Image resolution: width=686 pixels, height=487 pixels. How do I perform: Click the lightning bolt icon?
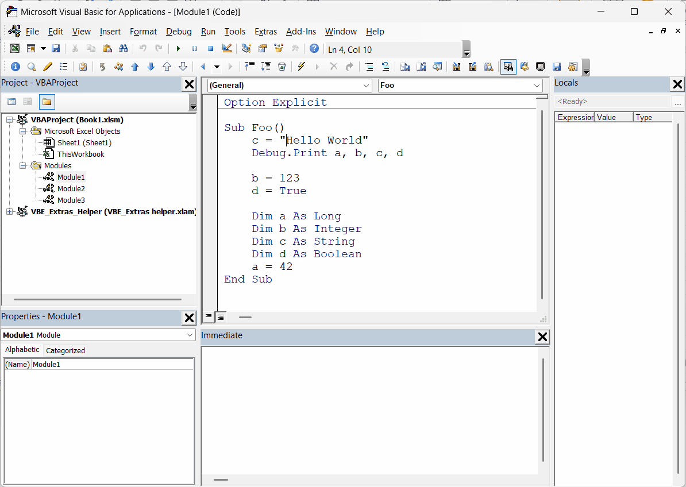[x=301, y=67]
